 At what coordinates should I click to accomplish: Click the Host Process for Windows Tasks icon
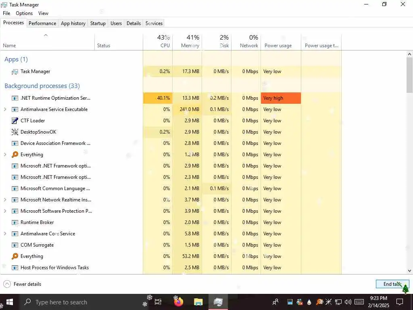tap(15, 268)
